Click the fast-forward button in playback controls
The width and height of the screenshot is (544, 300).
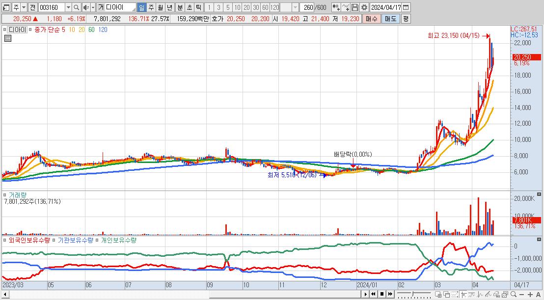coord(390,294)
